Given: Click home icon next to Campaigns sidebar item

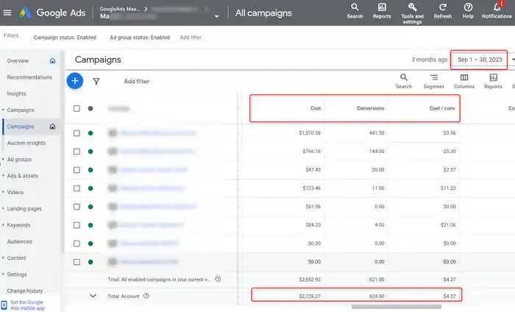Looking at the screenshot, I should coord(52,127).
